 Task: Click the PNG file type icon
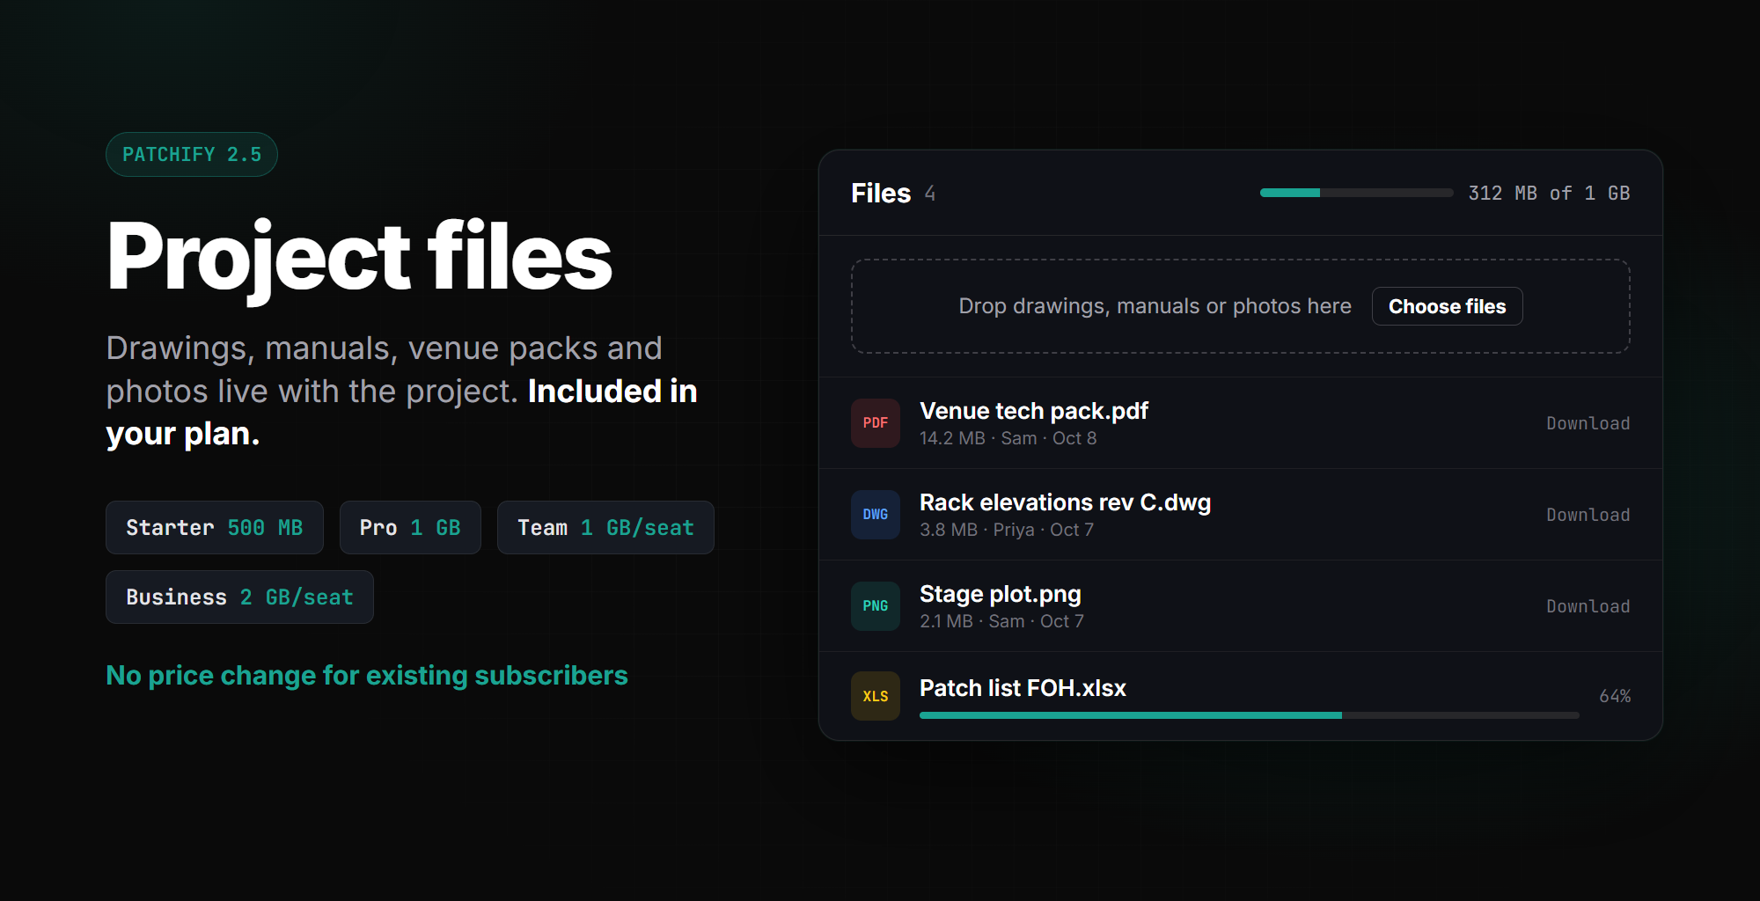click(x=876, y=606)
